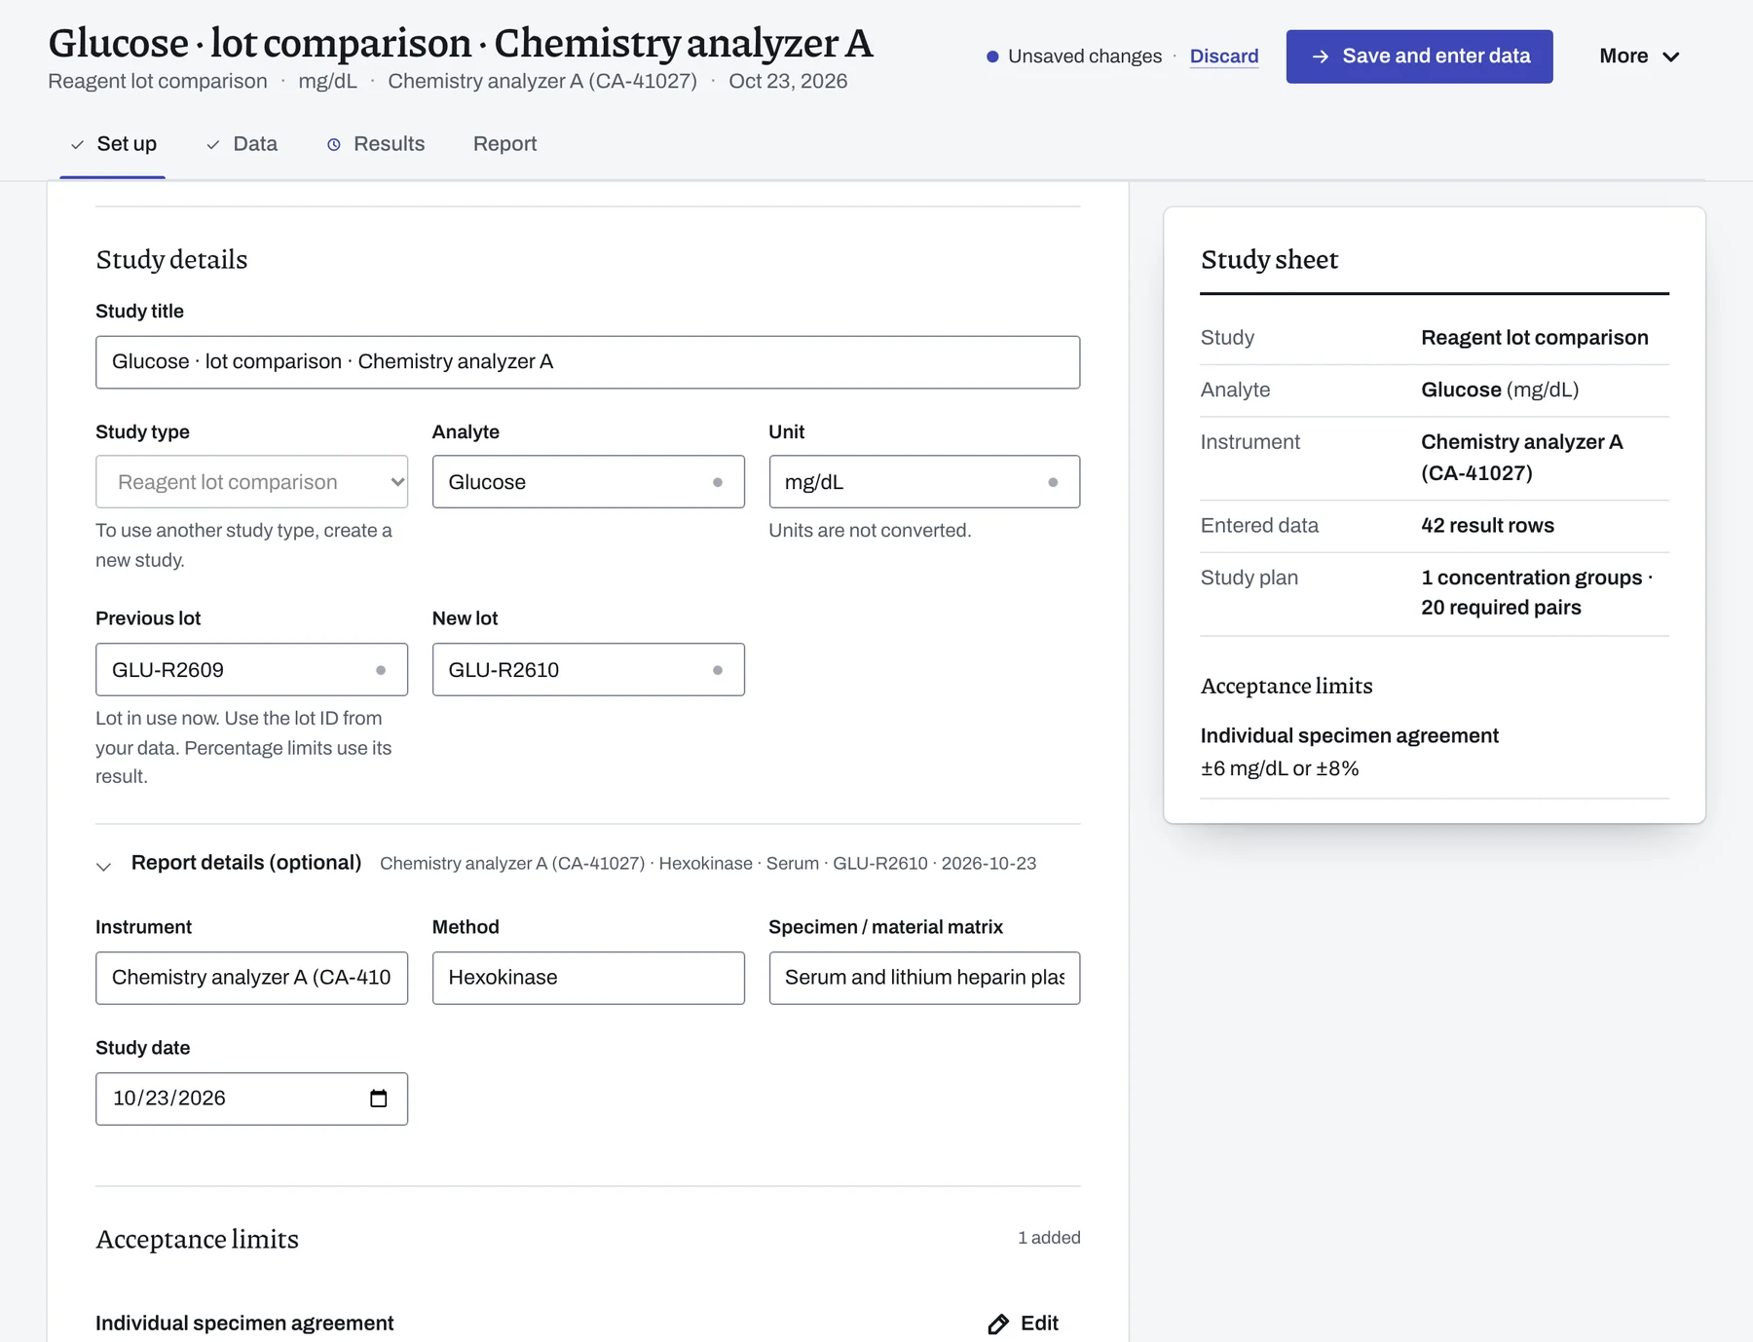Click the dot indicator in the Unit field
The height and width of the screenshot is (1342, 1753).
click(x=1053, y=482)
